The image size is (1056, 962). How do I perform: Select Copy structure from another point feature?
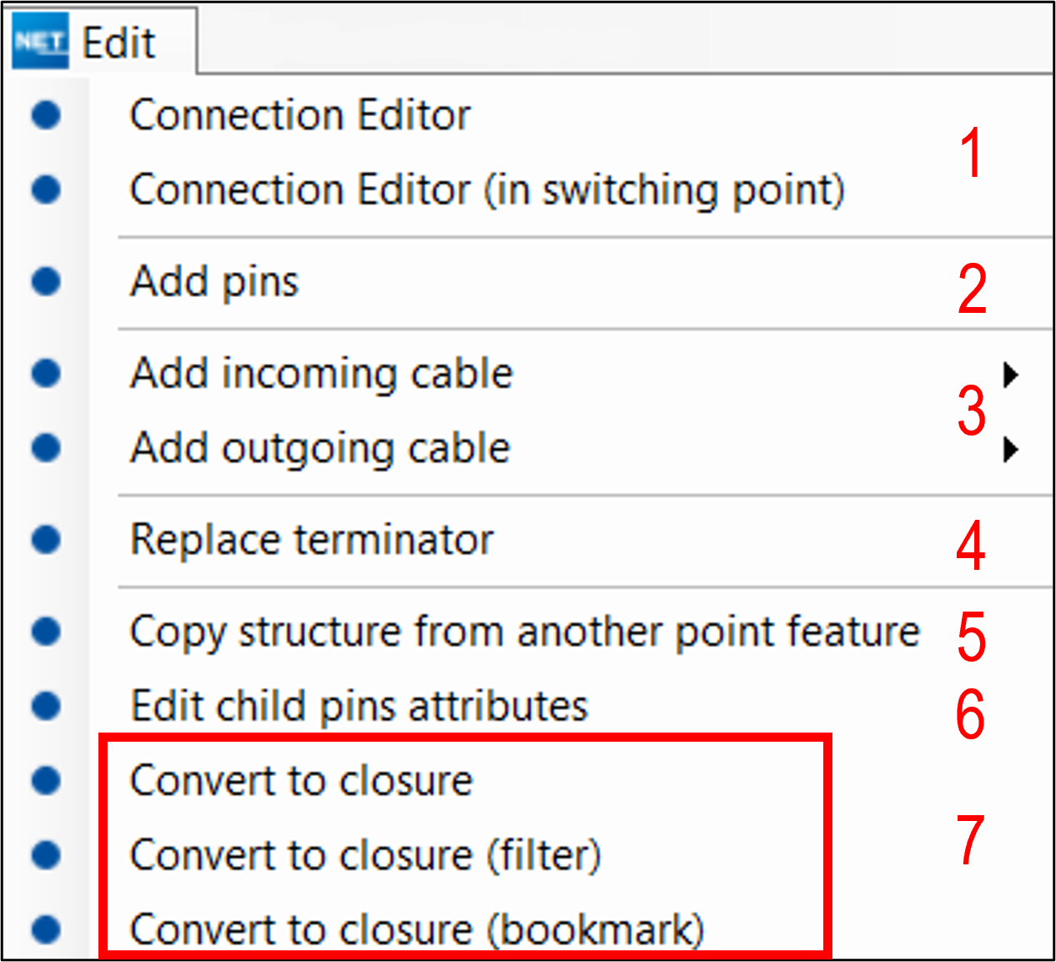click(x=525, y=632)
